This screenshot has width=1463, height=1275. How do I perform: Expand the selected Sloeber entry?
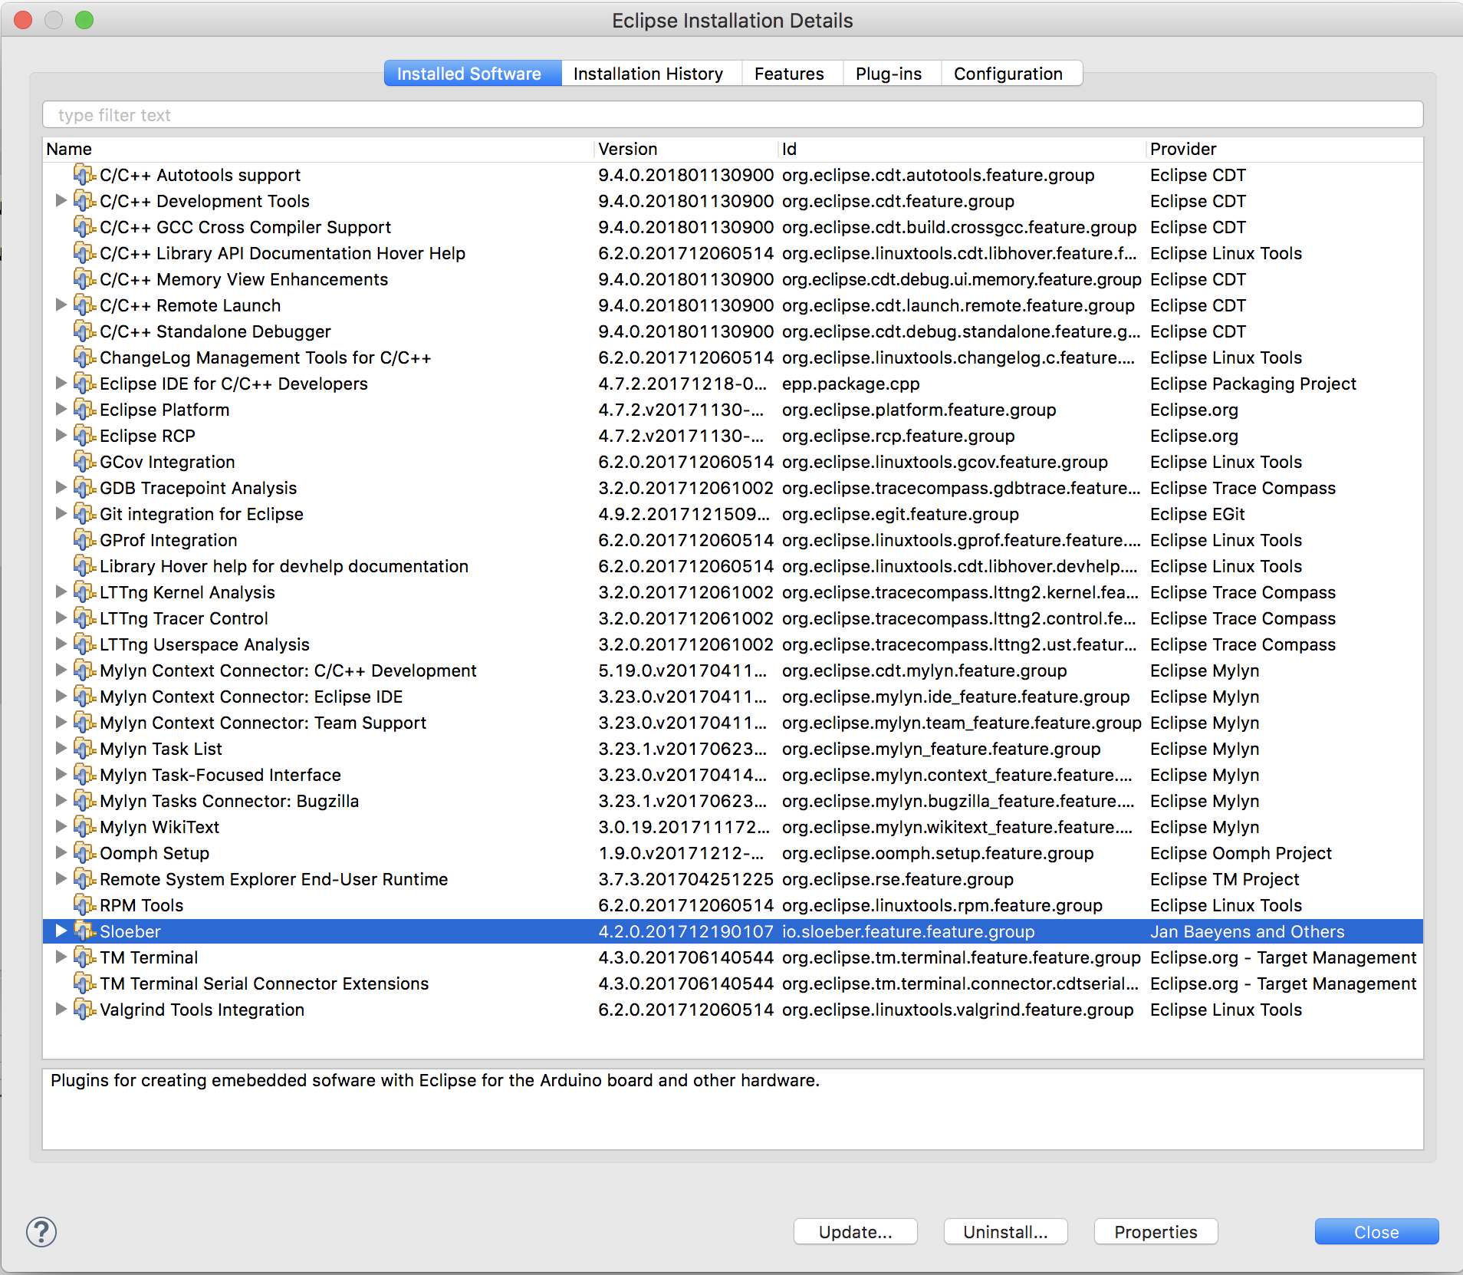point(61,931)
